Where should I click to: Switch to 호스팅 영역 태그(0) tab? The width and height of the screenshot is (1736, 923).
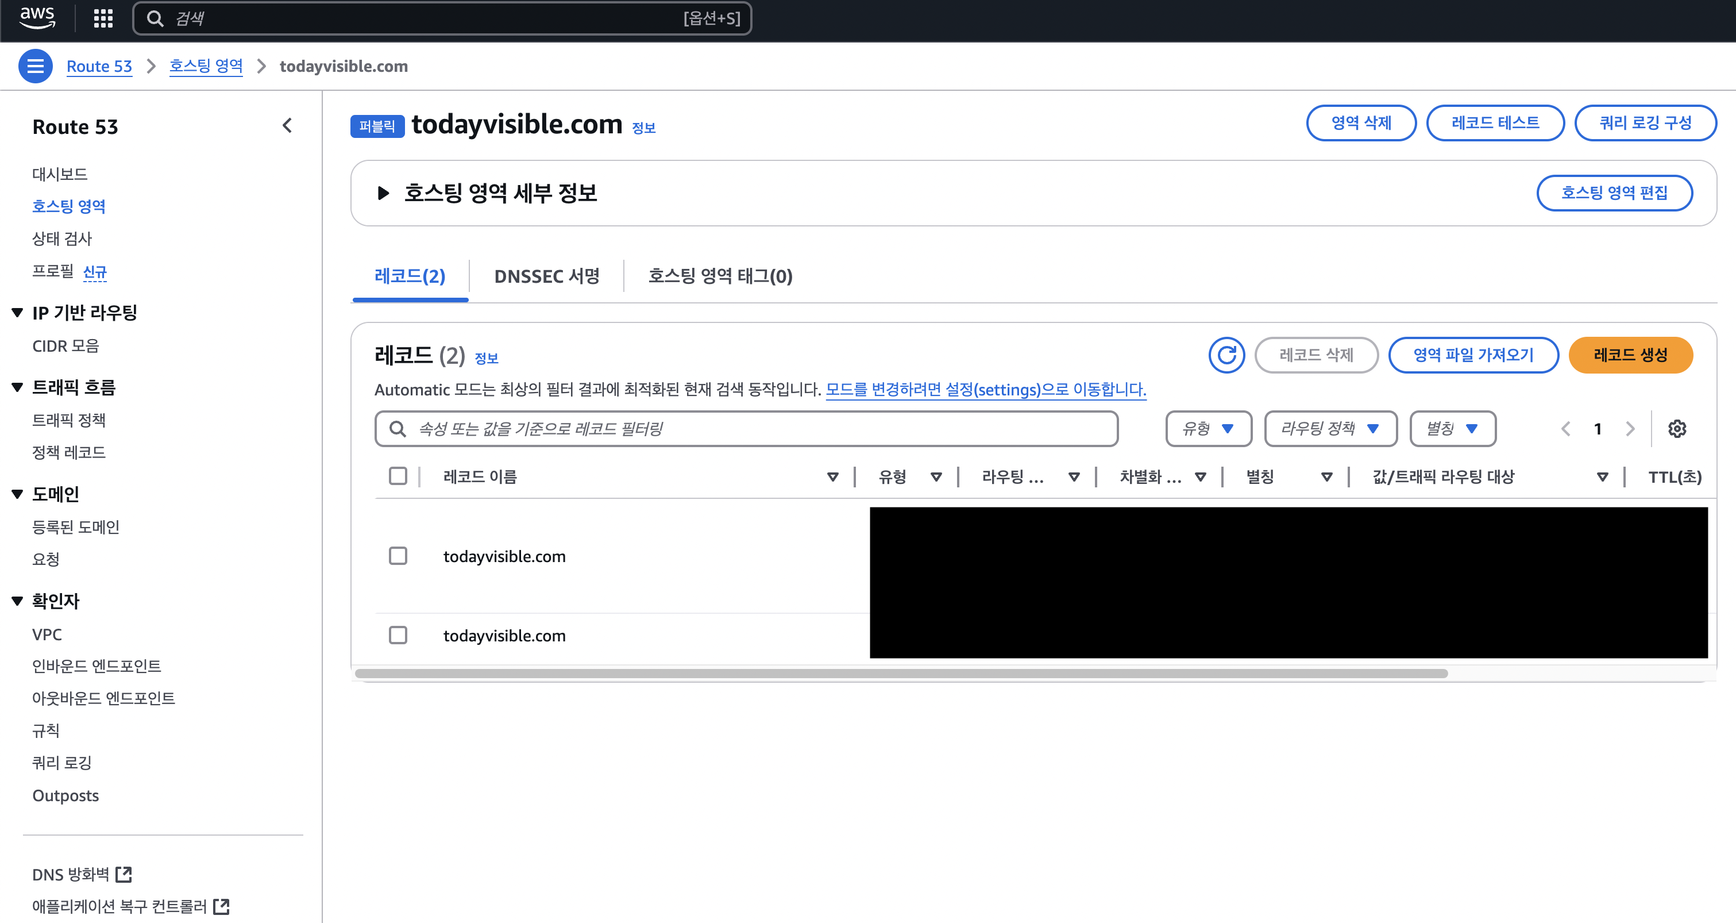(x=720, y=276)
